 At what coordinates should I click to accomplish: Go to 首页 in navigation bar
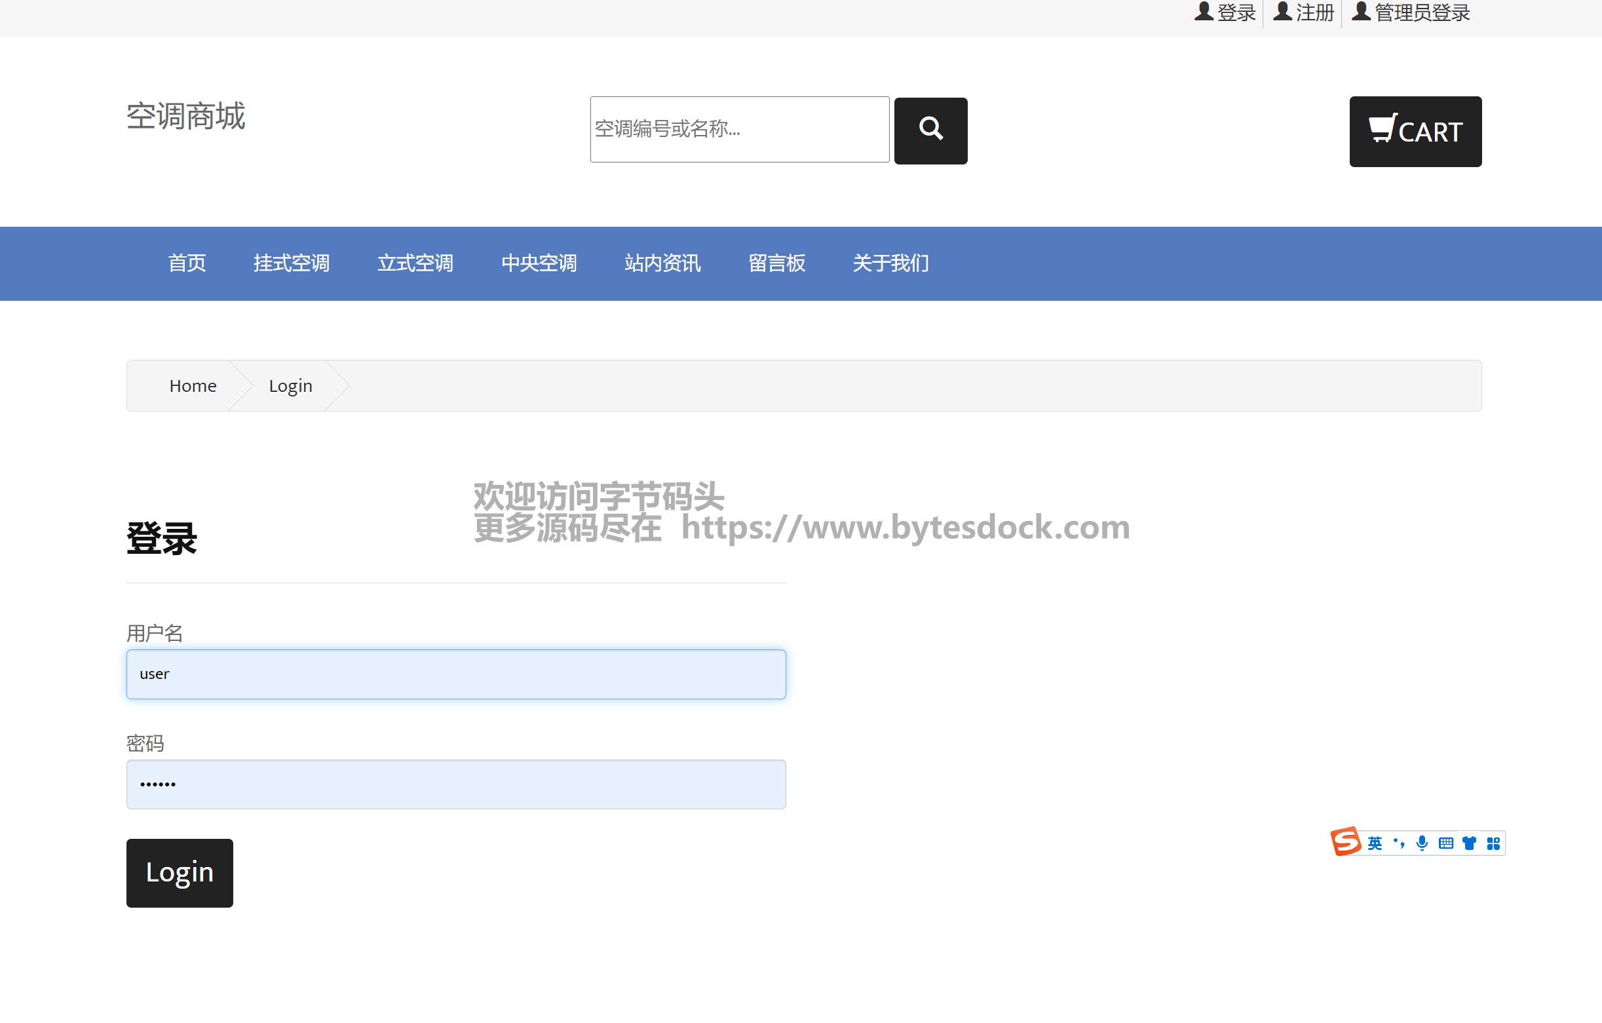pos(187,263)
